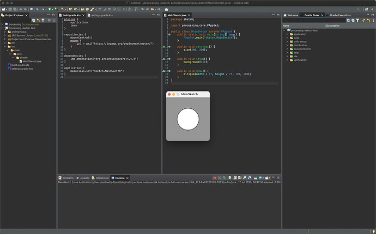Expand the application task group
The image size is (376, 234).
(x=287, y=34)
